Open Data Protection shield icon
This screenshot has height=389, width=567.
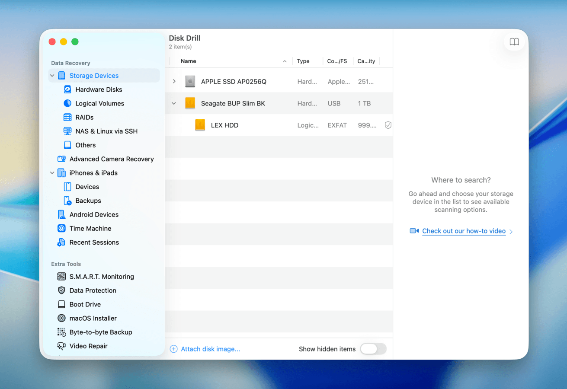pos(61,290)
